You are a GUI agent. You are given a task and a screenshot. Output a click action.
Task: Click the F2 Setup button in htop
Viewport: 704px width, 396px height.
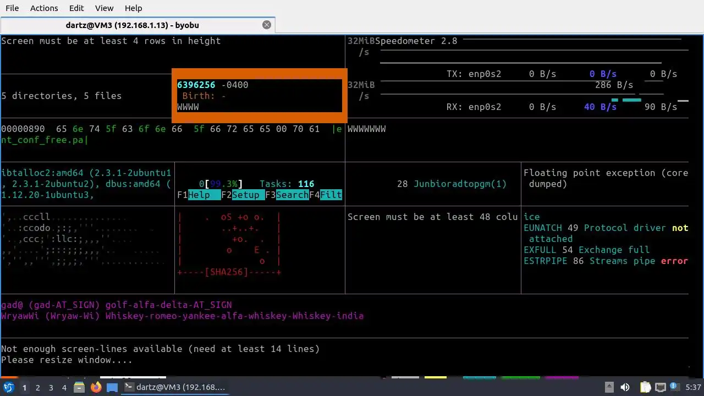point(243,195)
